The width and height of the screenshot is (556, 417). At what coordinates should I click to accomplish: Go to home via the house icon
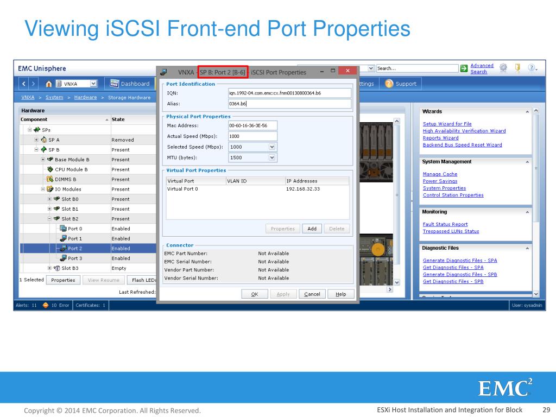click(x=48, y=84)
